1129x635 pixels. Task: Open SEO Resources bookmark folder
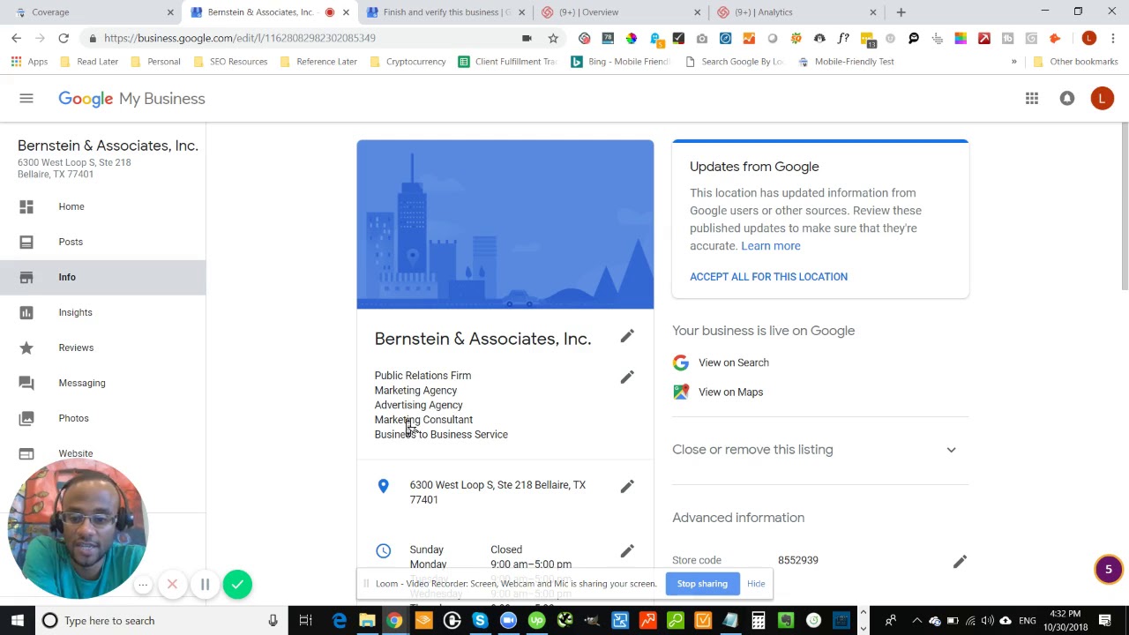click(x=229, y=62)
